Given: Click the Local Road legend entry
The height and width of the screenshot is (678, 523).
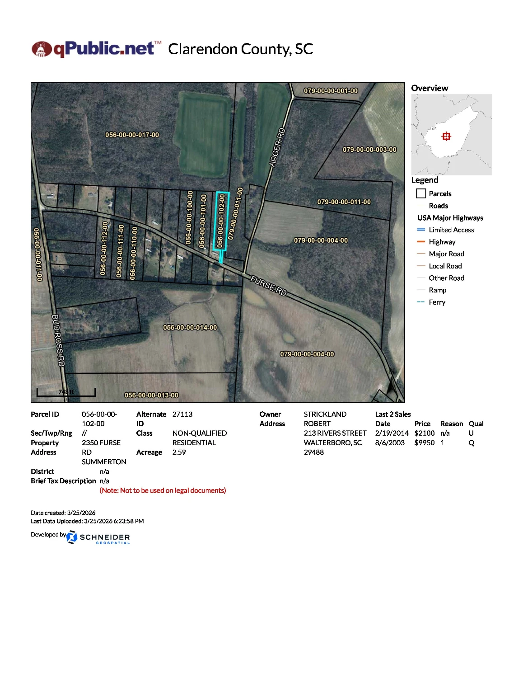Looking at the screenshot, I should coord(445,266).
